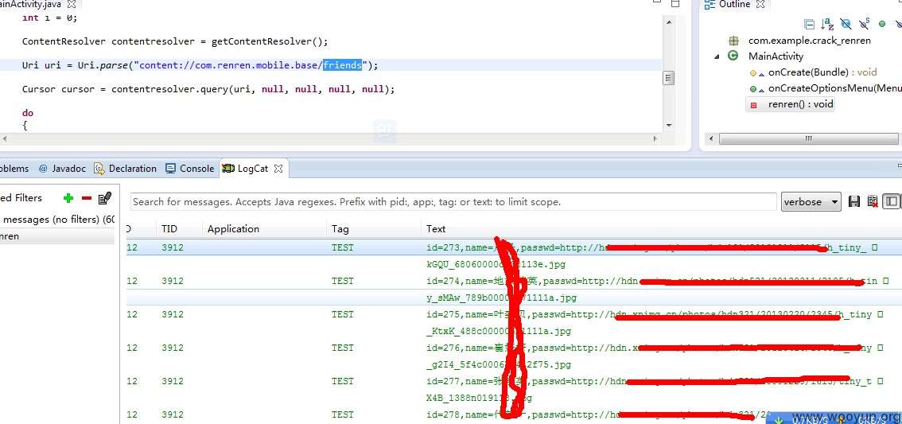Screen dimensions: 902x424
Task: Click the 3912 TID in id=276 row
Action: [x=173, y=348]
